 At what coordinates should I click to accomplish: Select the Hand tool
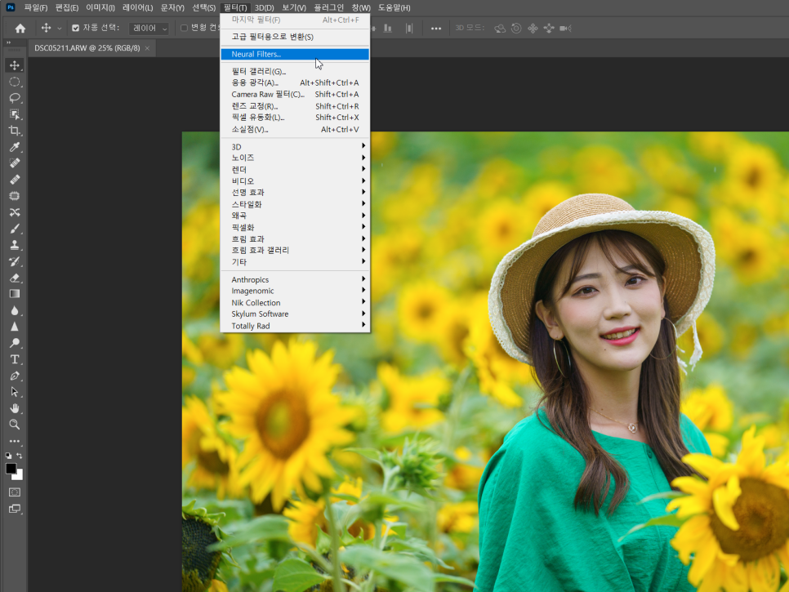[15, 408]
